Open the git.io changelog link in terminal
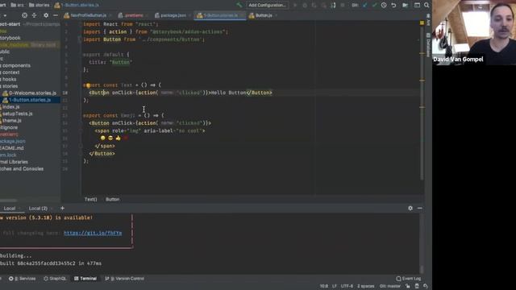 coord(93,233)
